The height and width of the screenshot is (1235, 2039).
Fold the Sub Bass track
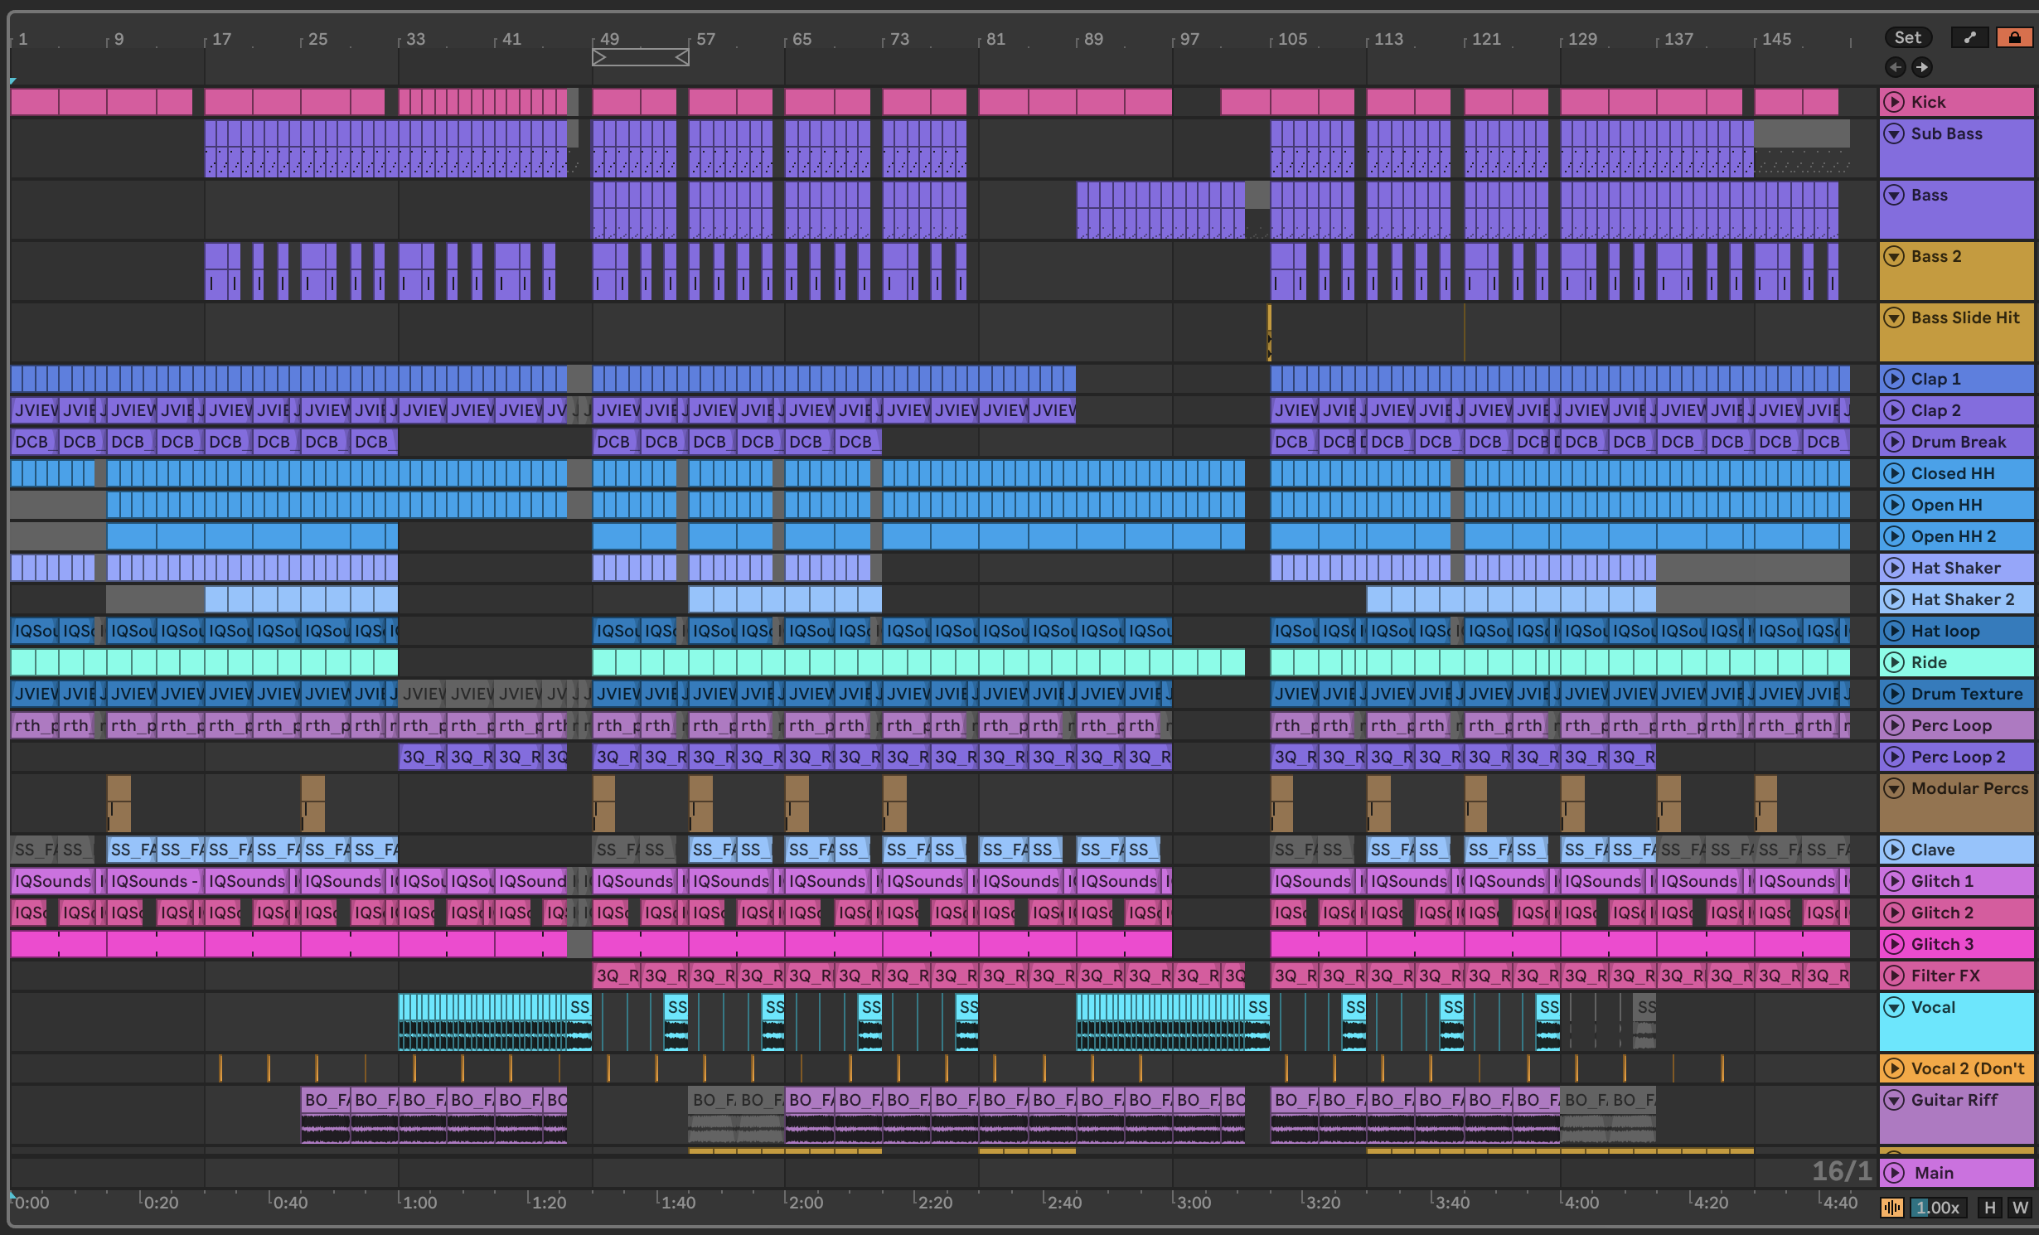[x=1894, y=133]
